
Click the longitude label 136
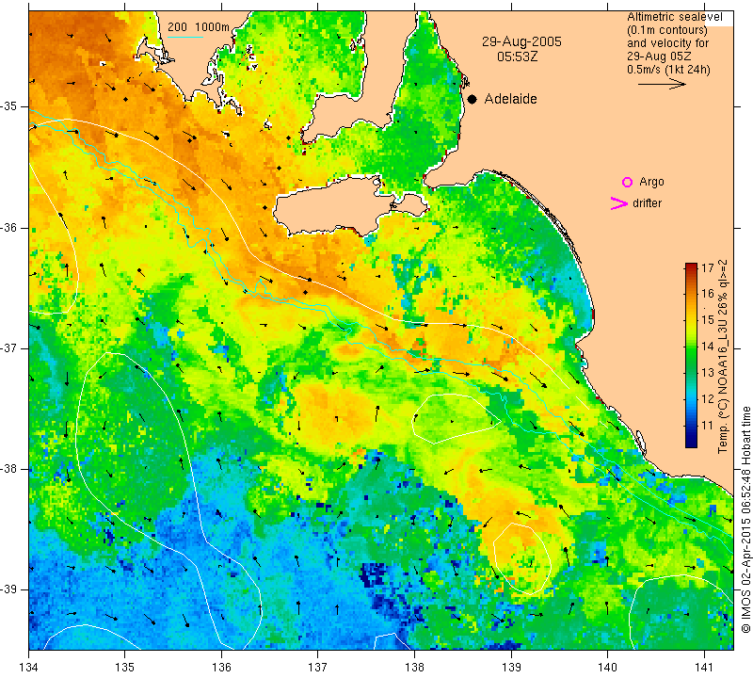point(222,667)
